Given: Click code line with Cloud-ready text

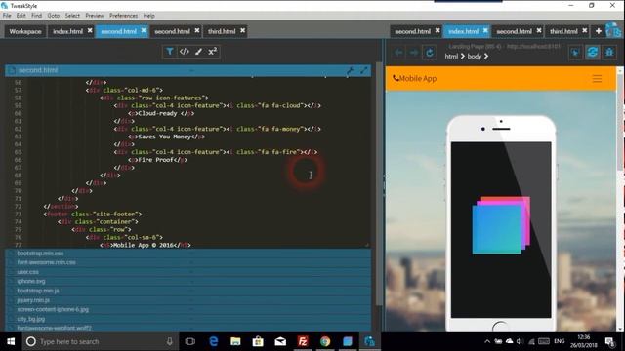Looking at the screenshot, I should coord(162,113).
